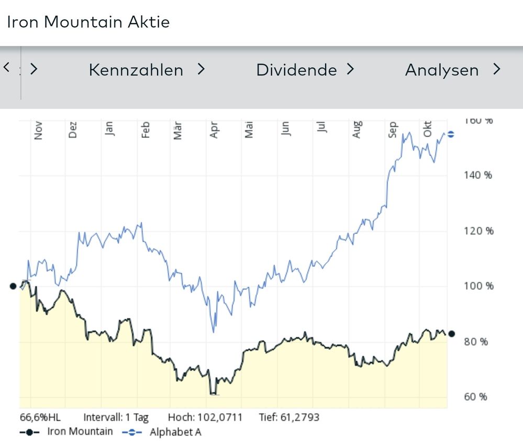Open the Dividende tab
Image resolution: width=523 pixels, height=441 pixels.
[296, 70]
